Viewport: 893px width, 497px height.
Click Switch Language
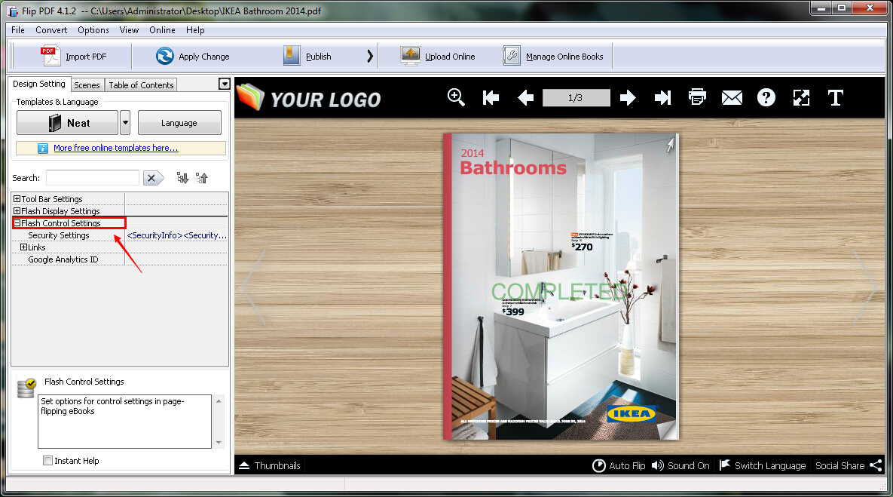tap(763, 465)
